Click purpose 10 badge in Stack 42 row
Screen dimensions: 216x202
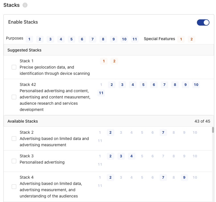196,85
